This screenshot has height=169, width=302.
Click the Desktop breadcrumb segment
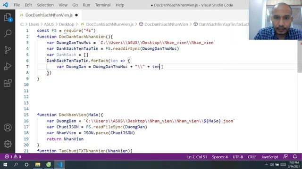(x=67, y=24)
